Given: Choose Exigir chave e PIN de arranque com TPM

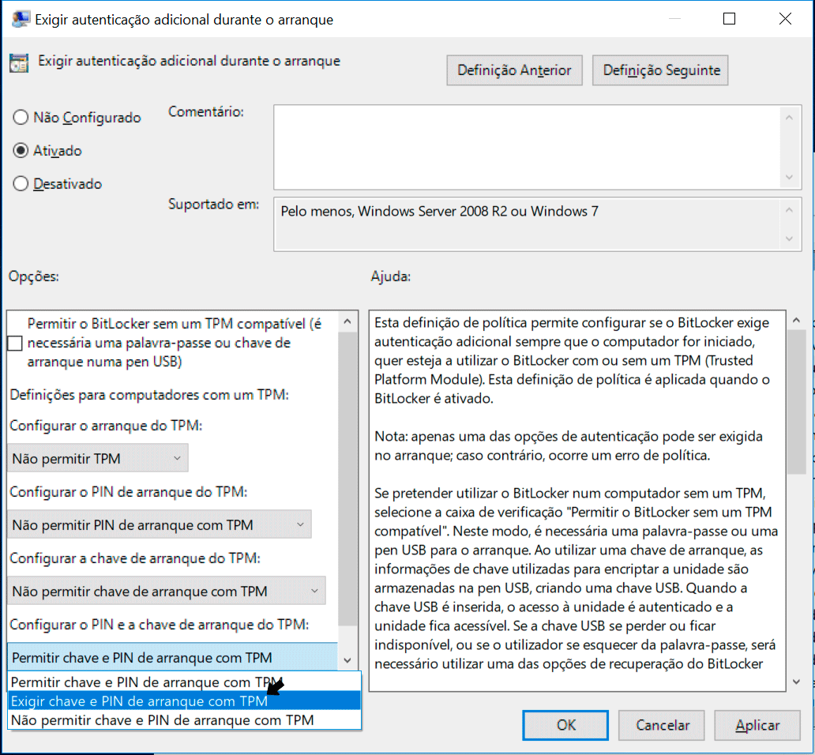Looking at the screenshot, I should pos(185,701).
